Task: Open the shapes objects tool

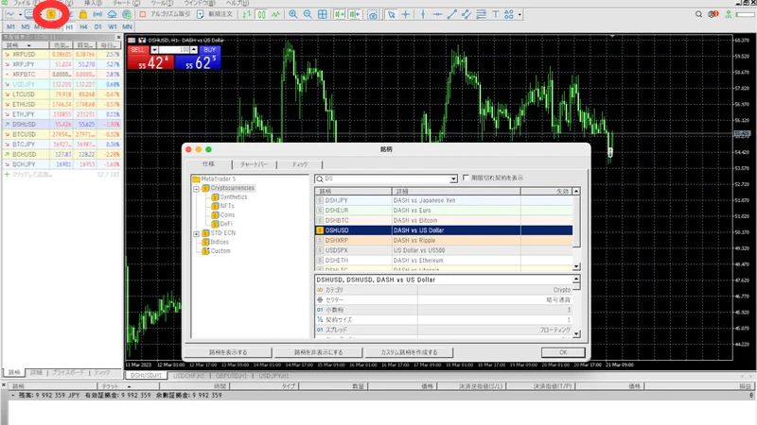Action: point(509,14)
